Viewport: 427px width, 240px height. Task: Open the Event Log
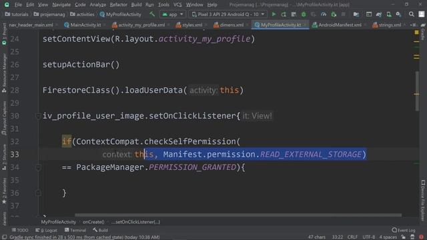pos(404,230)
